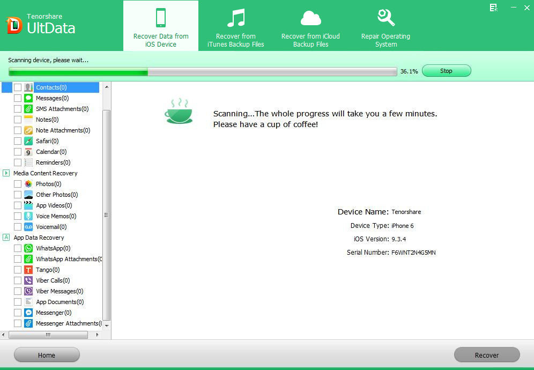Click the Note Attachments icon
The width and height of the screenshot is (534, 370).
28,130
